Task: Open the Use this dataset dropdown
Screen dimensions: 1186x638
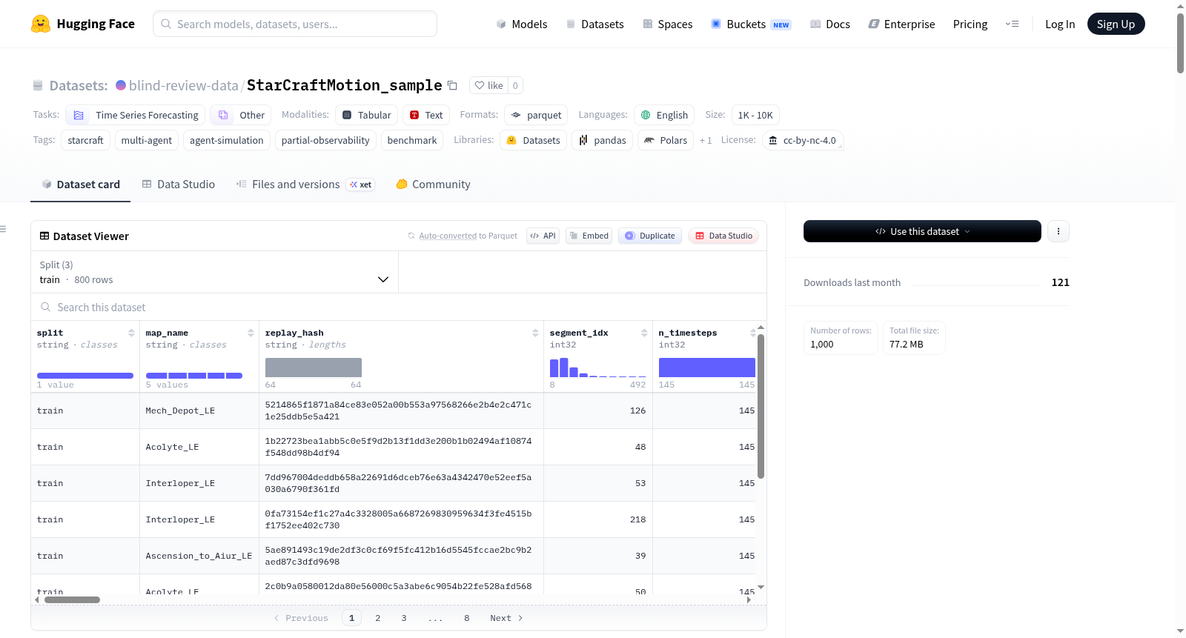Action: [x=922, y=231]
